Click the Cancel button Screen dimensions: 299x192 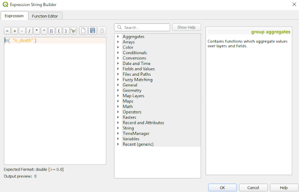253,188
